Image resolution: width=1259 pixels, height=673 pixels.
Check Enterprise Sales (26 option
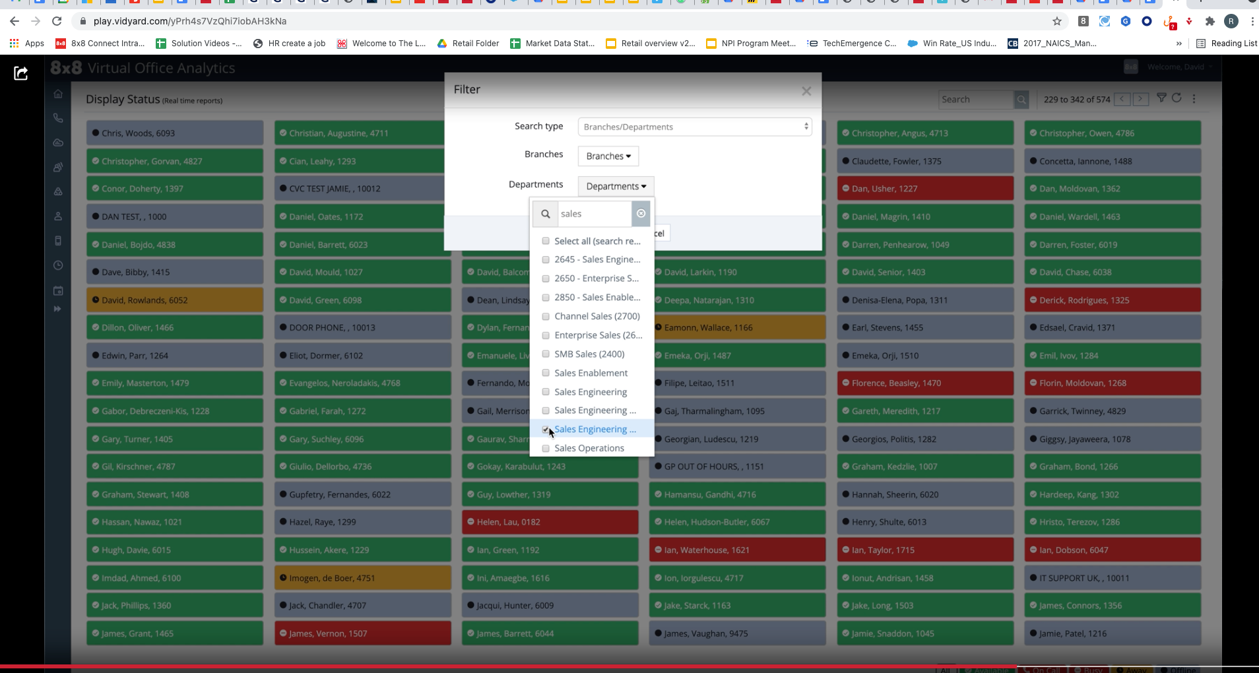[546, 335]
